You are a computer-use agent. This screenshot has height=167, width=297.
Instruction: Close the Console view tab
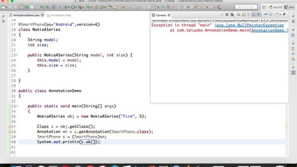point(169,15)
